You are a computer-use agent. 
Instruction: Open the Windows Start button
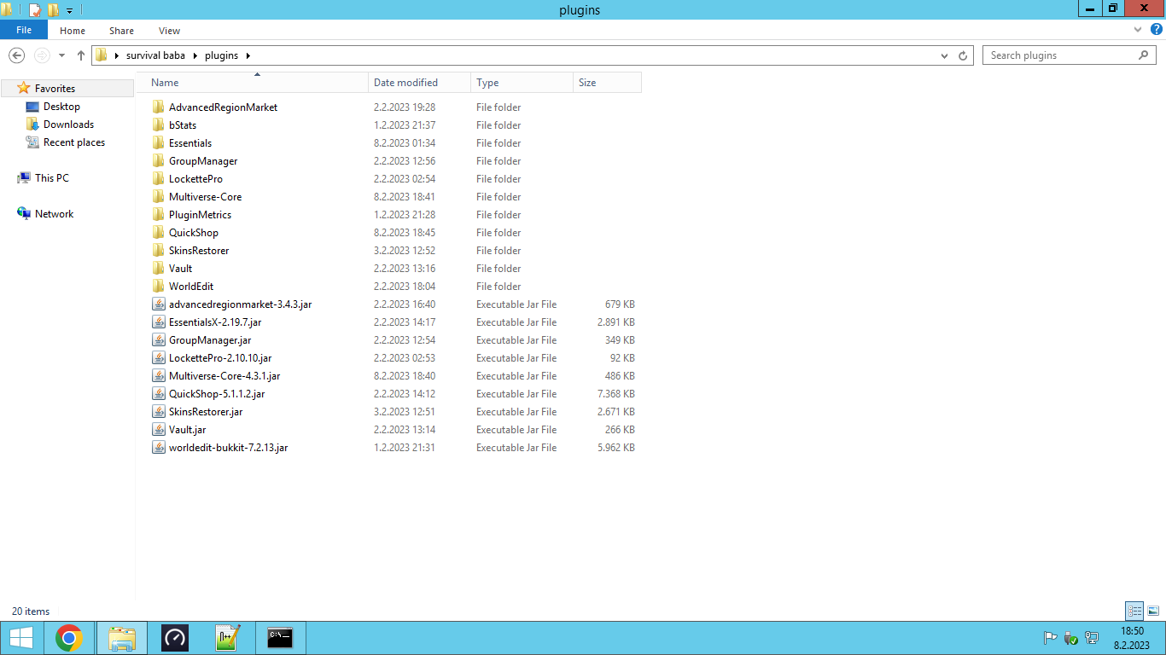(20, 638)
